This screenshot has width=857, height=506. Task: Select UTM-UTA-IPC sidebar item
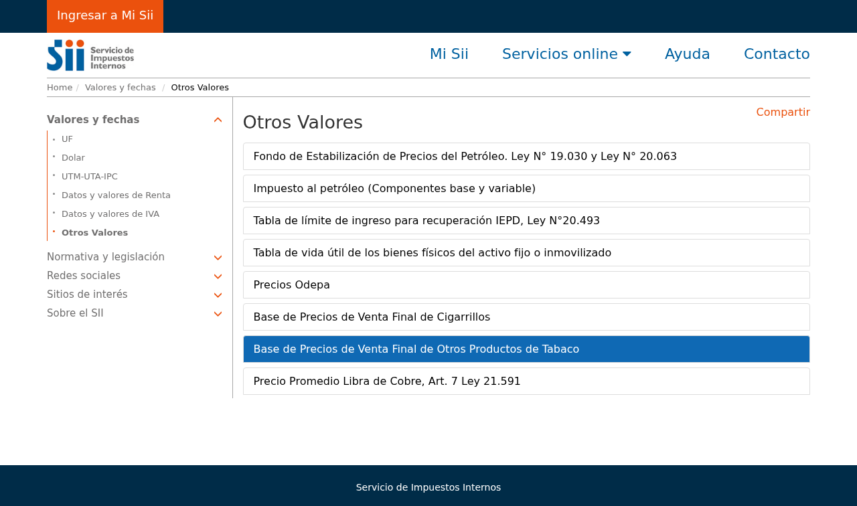click(89, 177)
